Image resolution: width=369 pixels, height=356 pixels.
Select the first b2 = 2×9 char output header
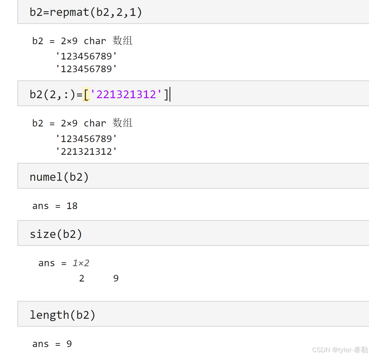(82, 41)
